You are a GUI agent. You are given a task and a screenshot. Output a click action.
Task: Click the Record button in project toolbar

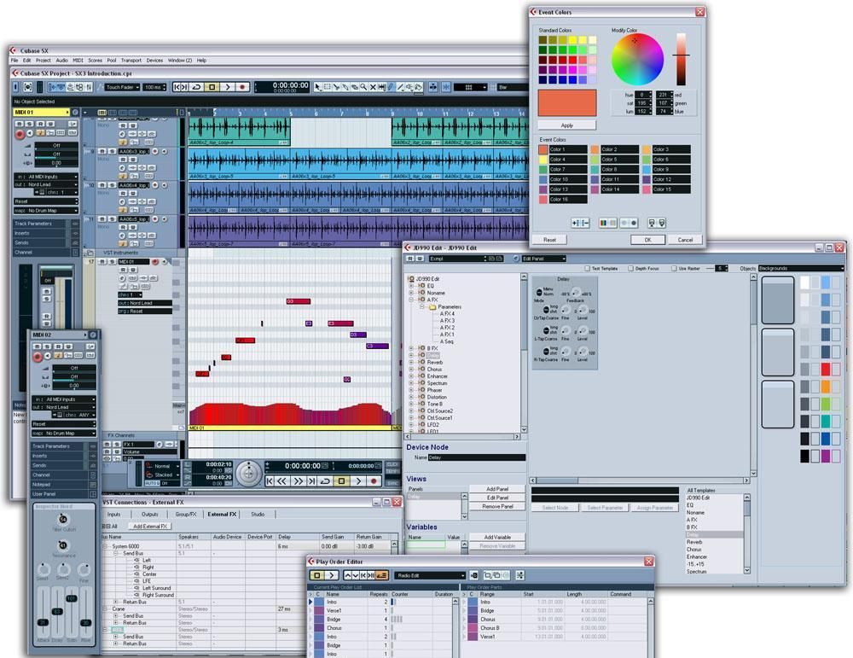coord(242,87)
